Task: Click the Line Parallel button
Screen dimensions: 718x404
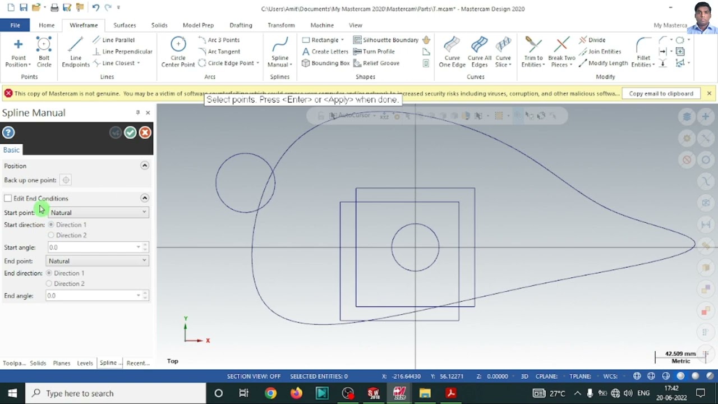Action: pos(113,40)
